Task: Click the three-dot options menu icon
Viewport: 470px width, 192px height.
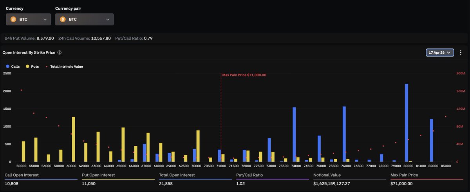Action: click(x=461, y=53)
